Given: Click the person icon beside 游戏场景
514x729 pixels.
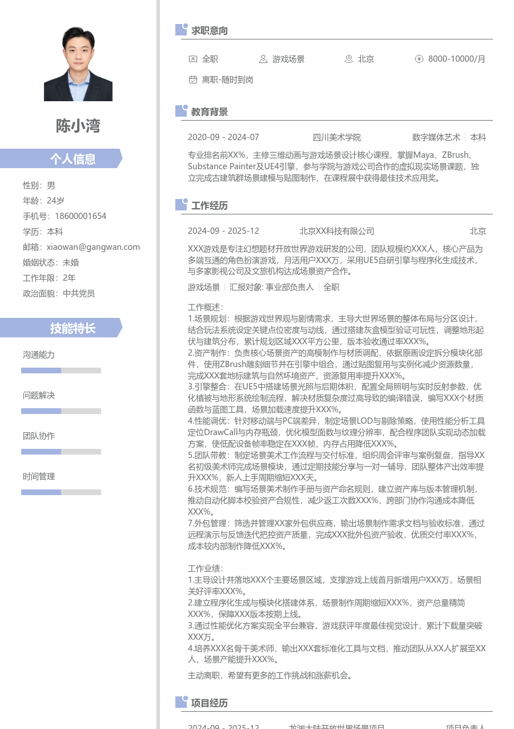Looking at the screenshot, I should (x=263, y=59).
